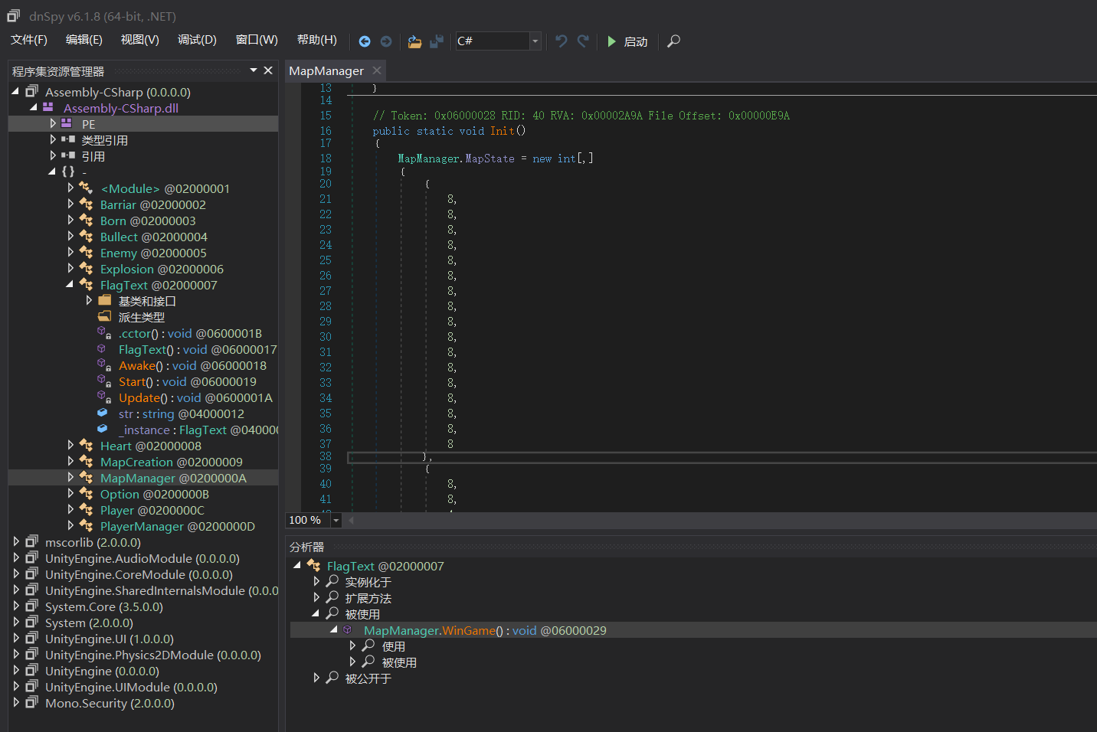Select the Enemy class icon
The width and height of the screenshot is (1097, 732).
click(x=87, y=253)
